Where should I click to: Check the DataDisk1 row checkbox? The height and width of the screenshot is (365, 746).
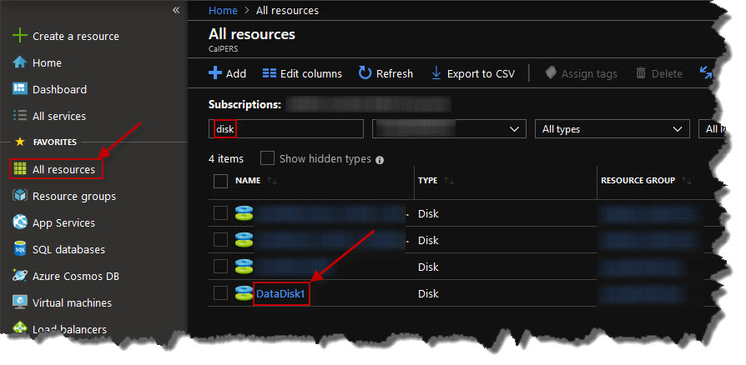tap(221, 293)
